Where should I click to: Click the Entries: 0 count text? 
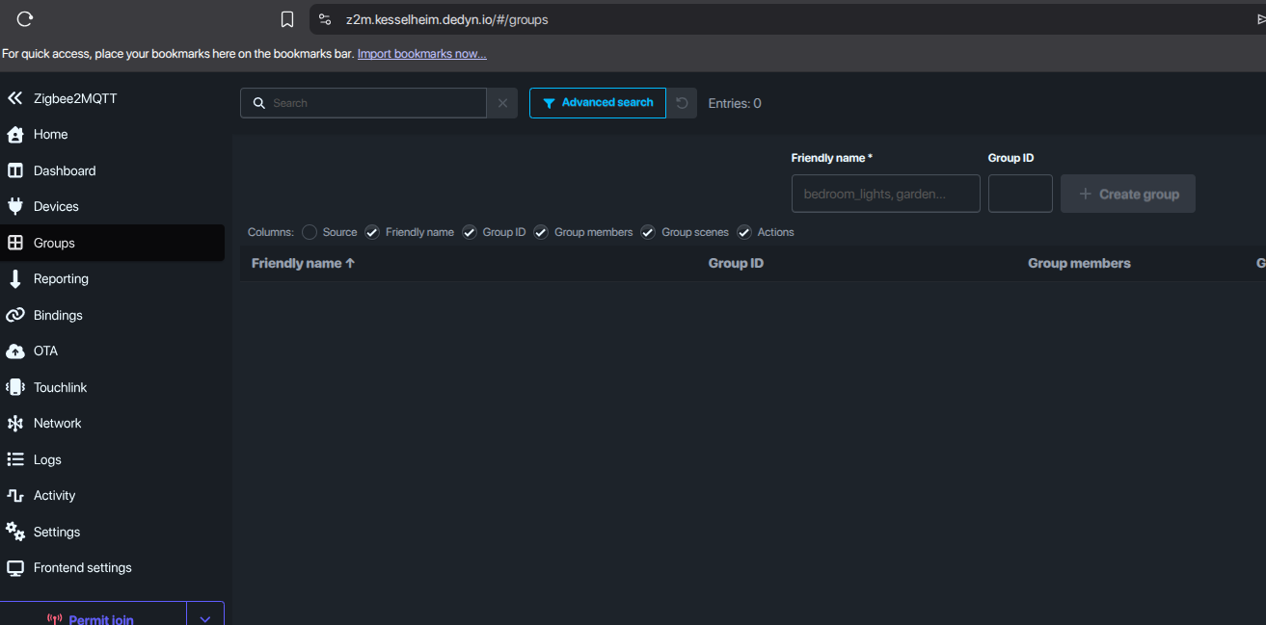click(x=735, y=103)
